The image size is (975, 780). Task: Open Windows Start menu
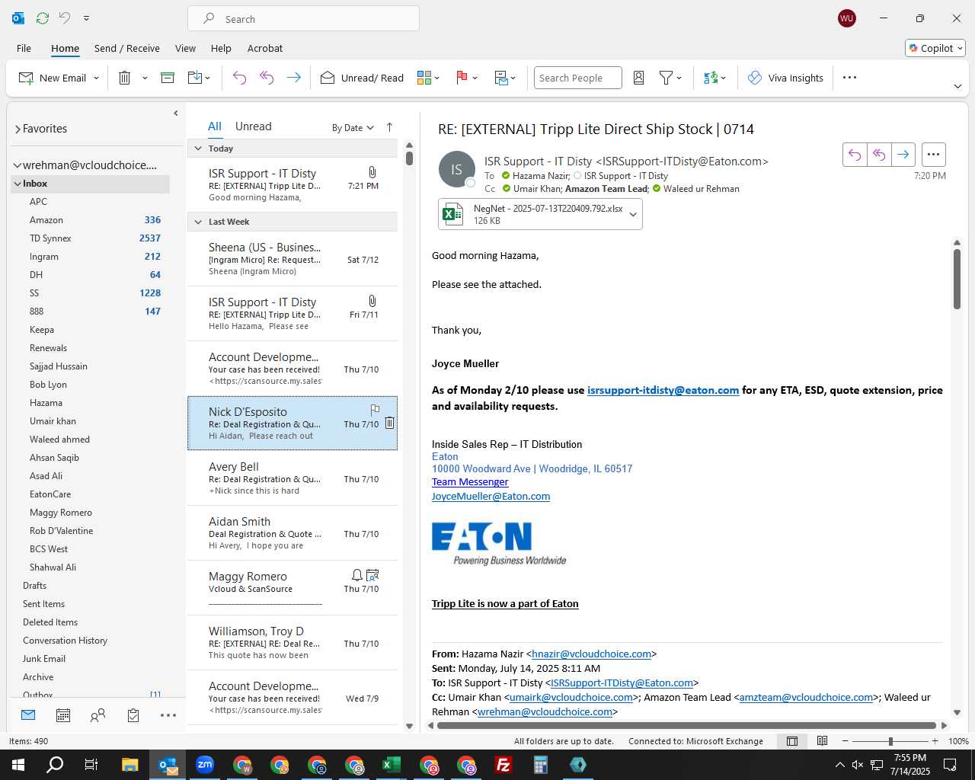pyautogui.click(x=18, y=765)
